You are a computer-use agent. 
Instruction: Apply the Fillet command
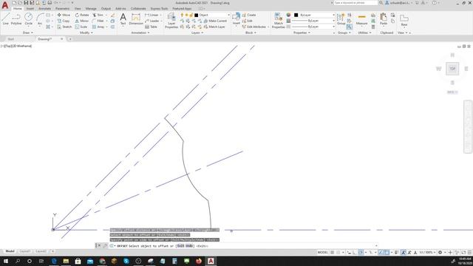98,21
